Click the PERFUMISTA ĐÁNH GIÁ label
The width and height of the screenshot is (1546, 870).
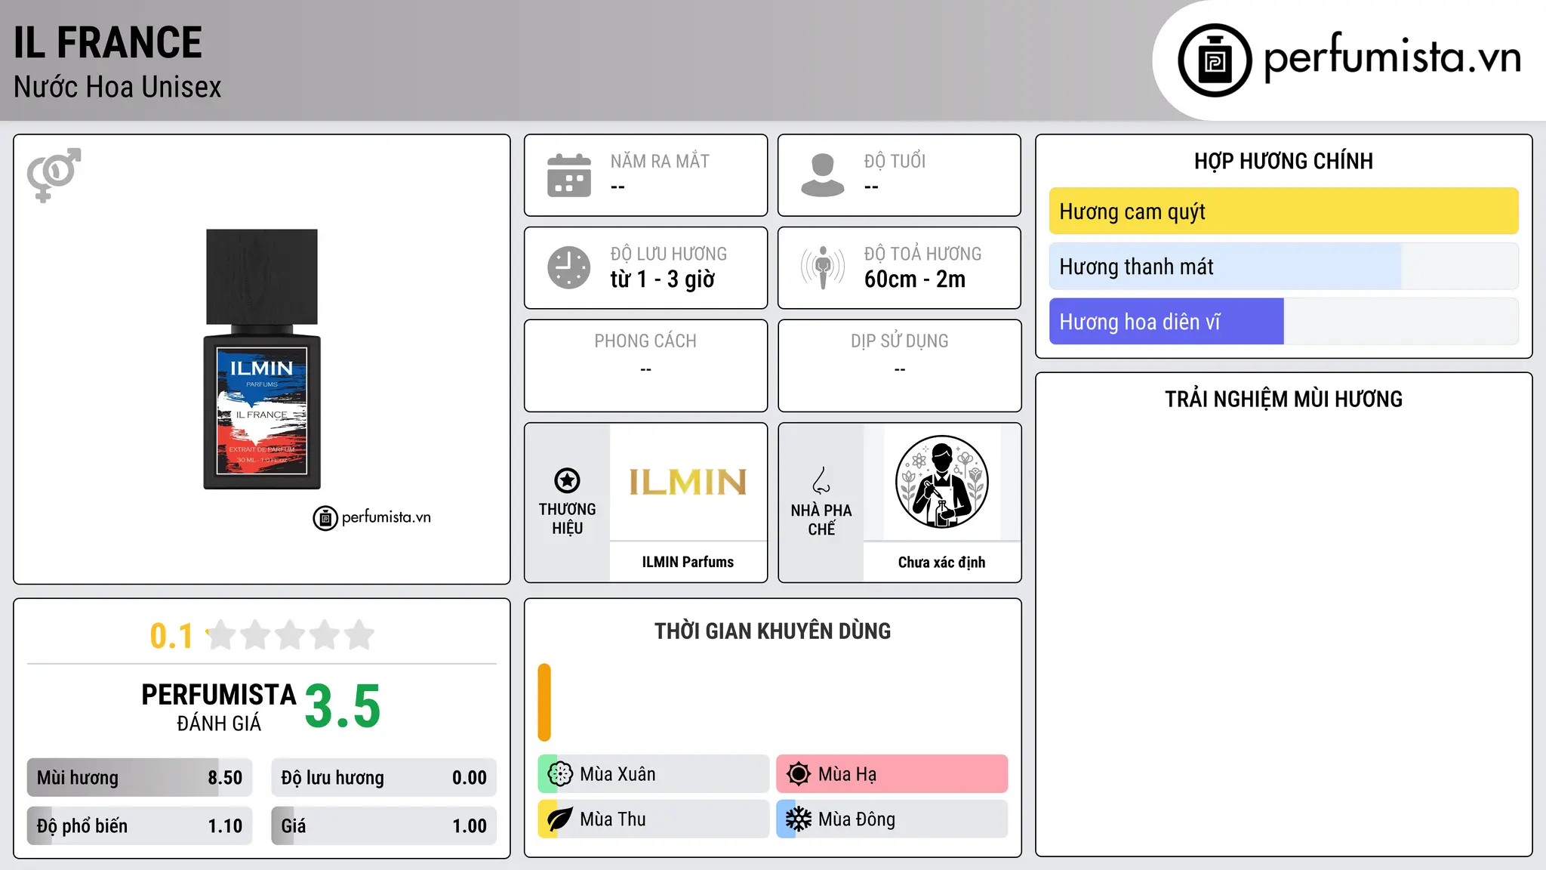(x=219, y=707)
